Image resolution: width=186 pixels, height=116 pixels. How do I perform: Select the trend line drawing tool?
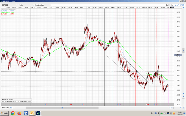178,5
